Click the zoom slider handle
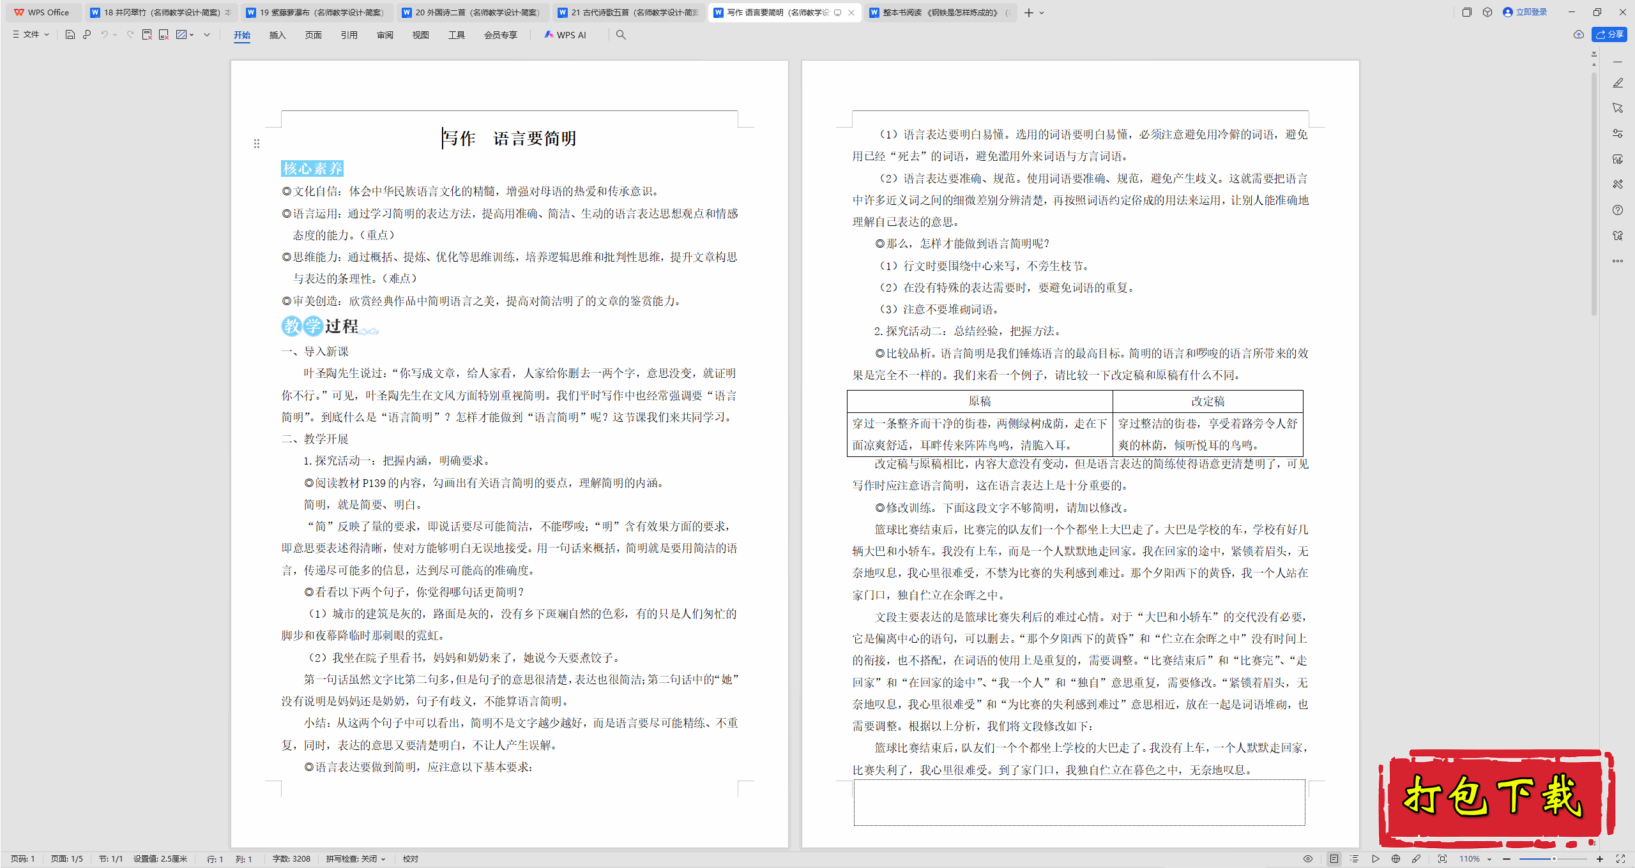 click(x=1554, y=858)
